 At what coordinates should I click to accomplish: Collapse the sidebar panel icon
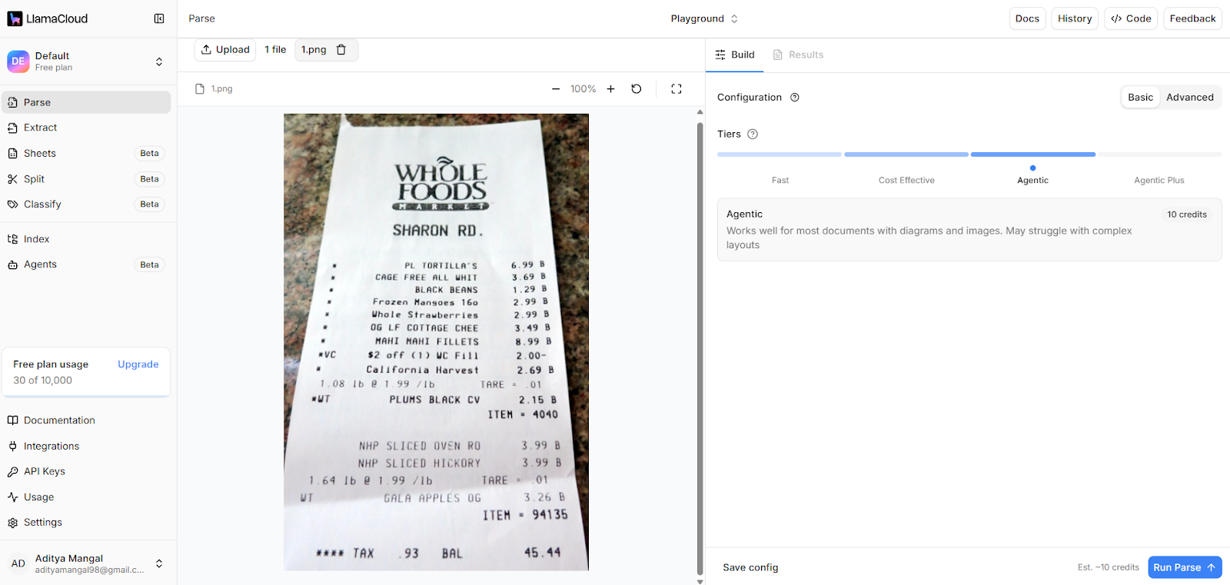[159, 18]
